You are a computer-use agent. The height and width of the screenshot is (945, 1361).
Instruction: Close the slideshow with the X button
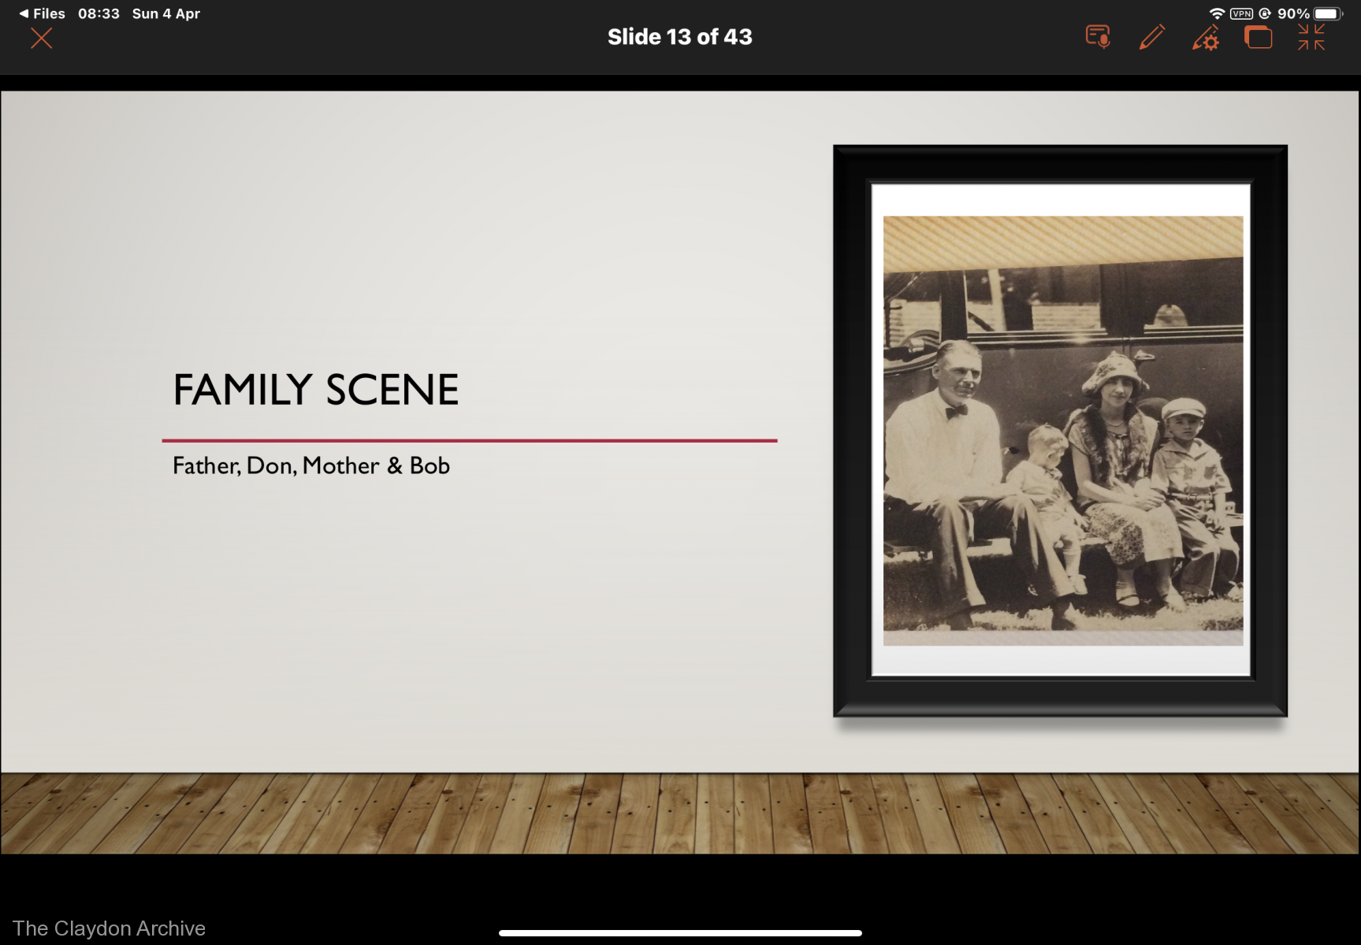pyautogui.click(x=41, y=39)
